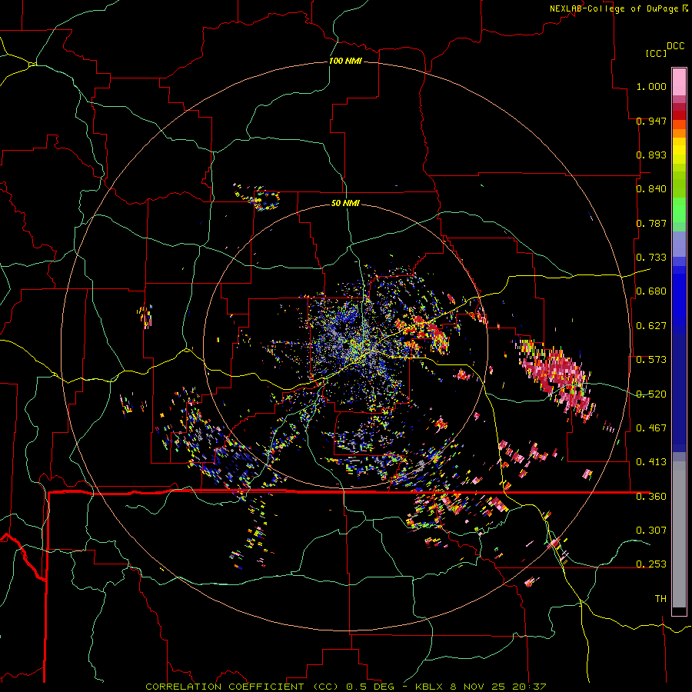
Task: Click the DCC product label
Action: pos(675,46)
